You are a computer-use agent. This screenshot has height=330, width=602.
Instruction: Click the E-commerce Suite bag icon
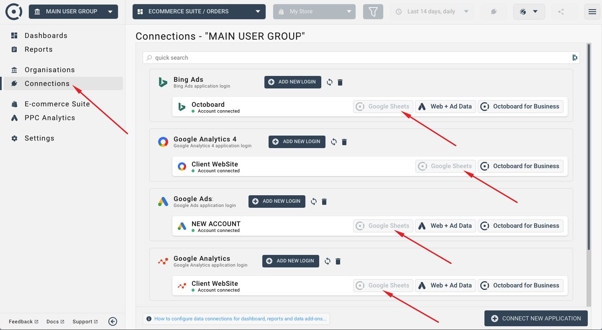tap(15, 104)
